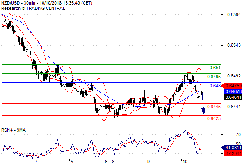Click the RSI14 - 9MA indicator title
242x164 pixels.
[14, 130]
